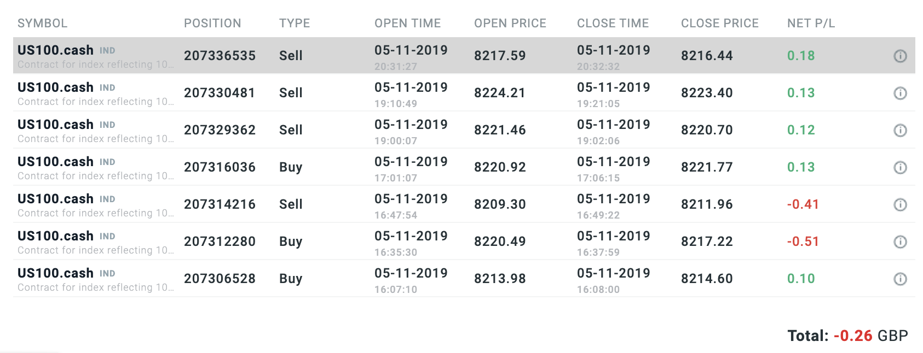Viewport: 923px width, 353px height.
Task: Sort by the NET P/L column header
Action: (x=811, y=23)
